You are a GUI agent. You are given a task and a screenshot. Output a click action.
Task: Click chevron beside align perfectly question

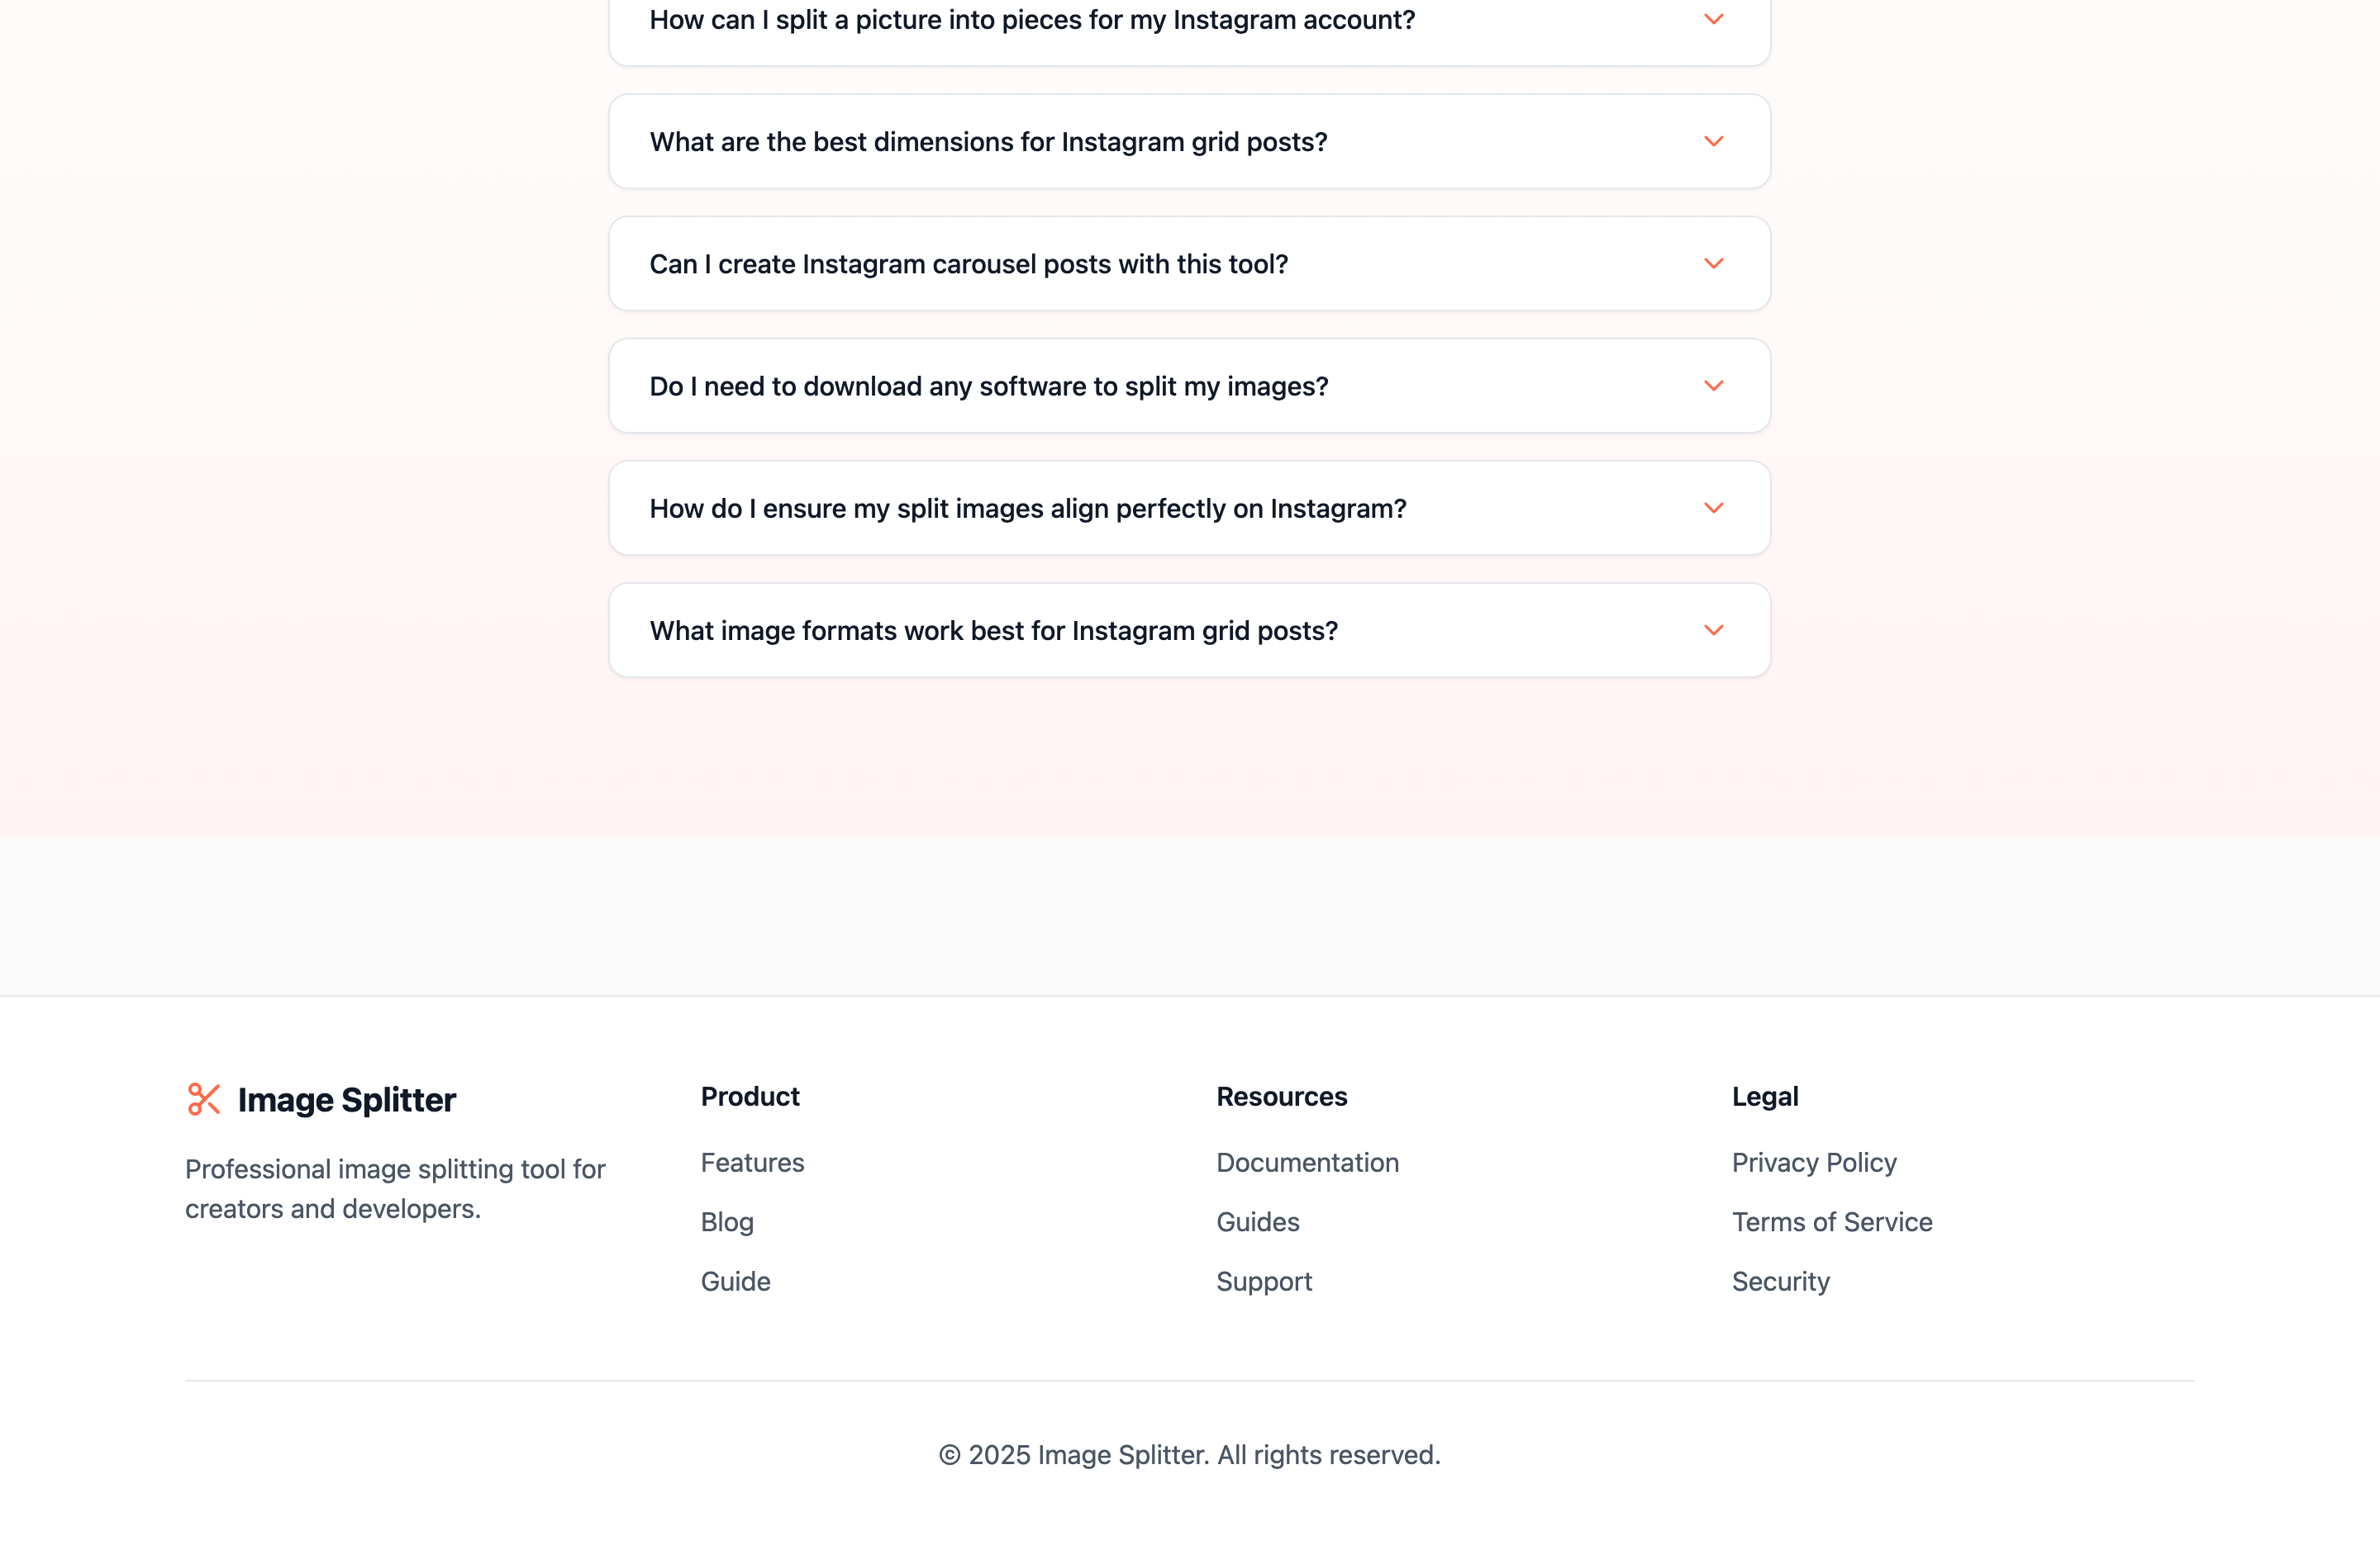tap(1713, 508)
